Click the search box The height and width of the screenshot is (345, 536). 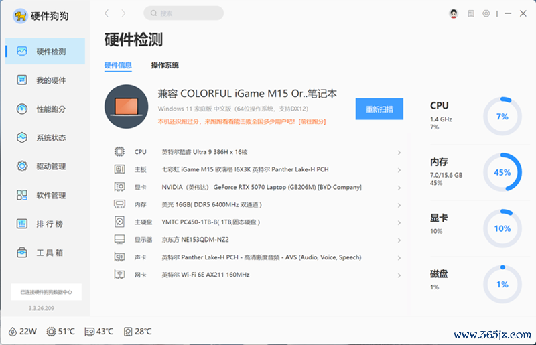click(184, 13)
